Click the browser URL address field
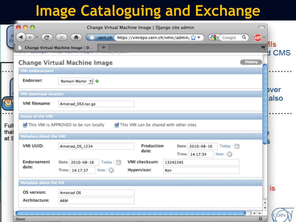Image resolution: width=296 pixels, height=222 pixels. (153, 38)
